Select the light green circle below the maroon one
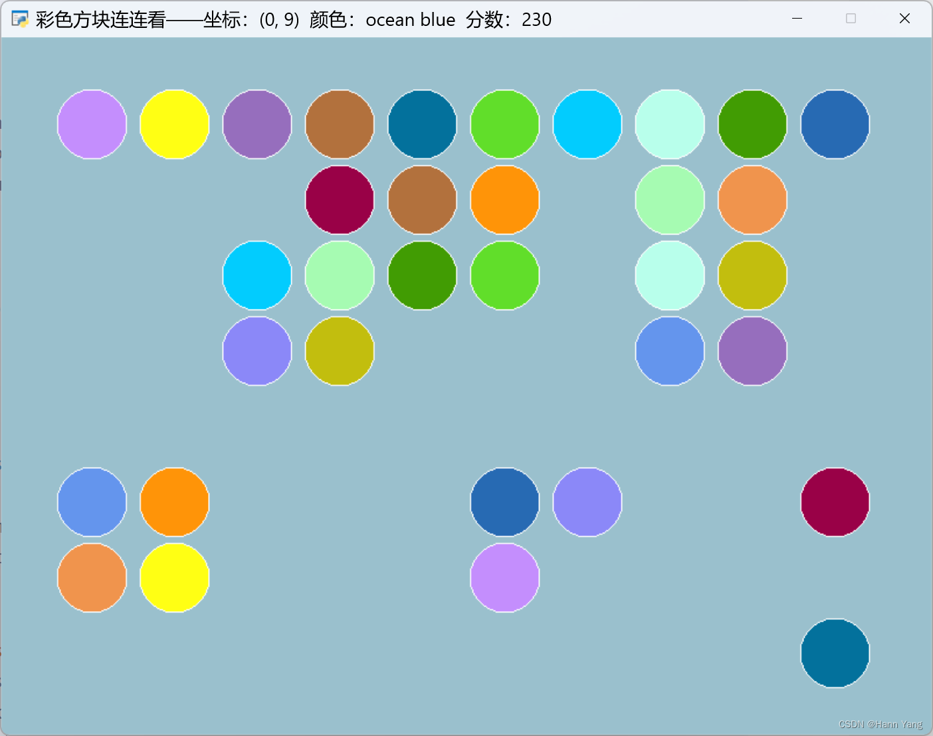The height and width of the screenshot is (736, 933). click(340, 276)
